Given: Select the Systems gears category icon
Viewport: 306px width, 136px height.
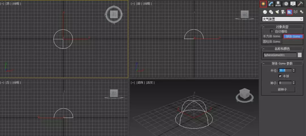Looking at the screenshot, I should point(301,12).
